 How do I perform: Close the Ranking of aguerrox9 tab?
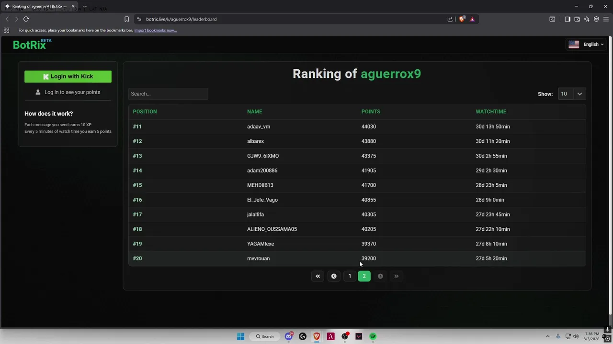pos(73,6)
